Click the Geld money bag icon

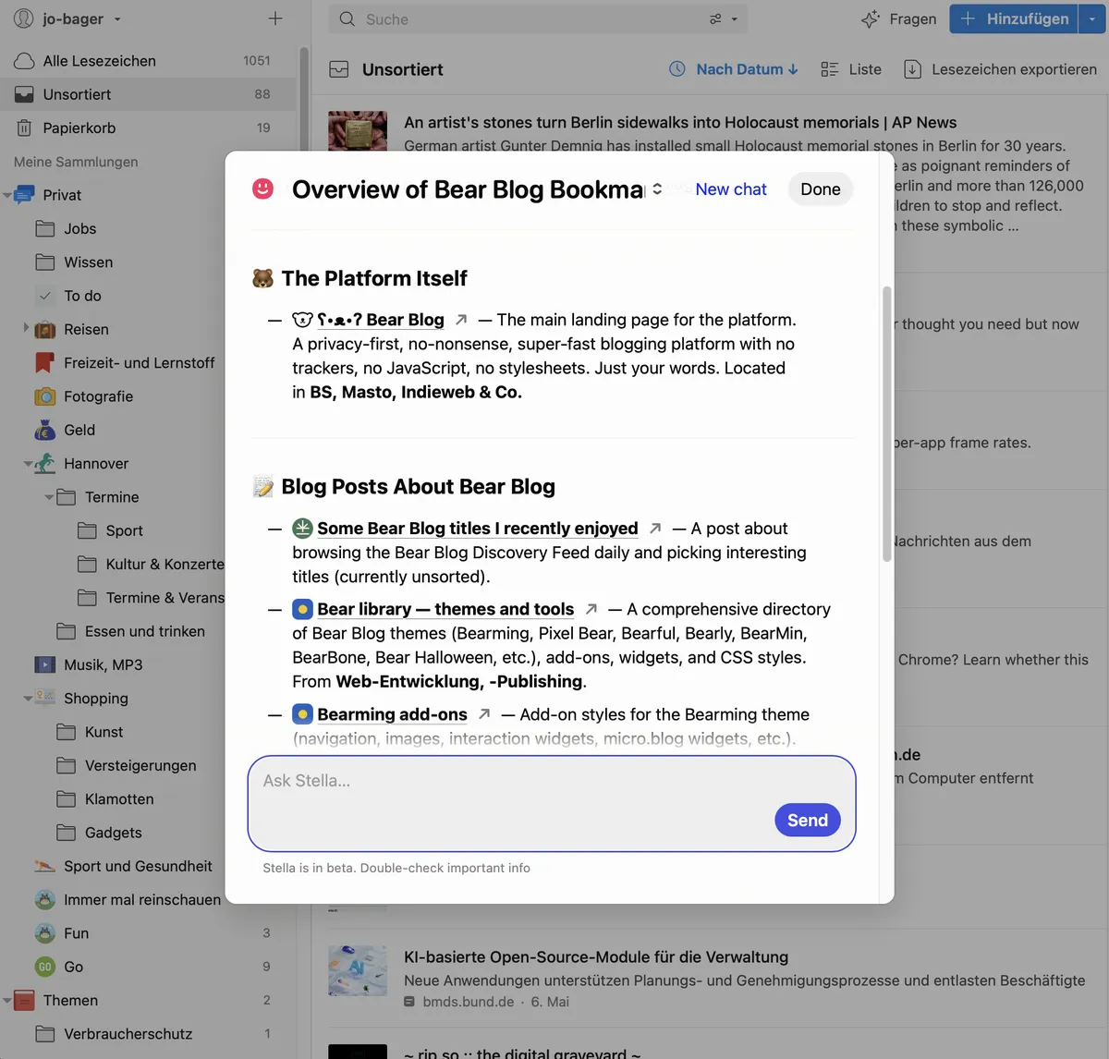pos(44,430)
